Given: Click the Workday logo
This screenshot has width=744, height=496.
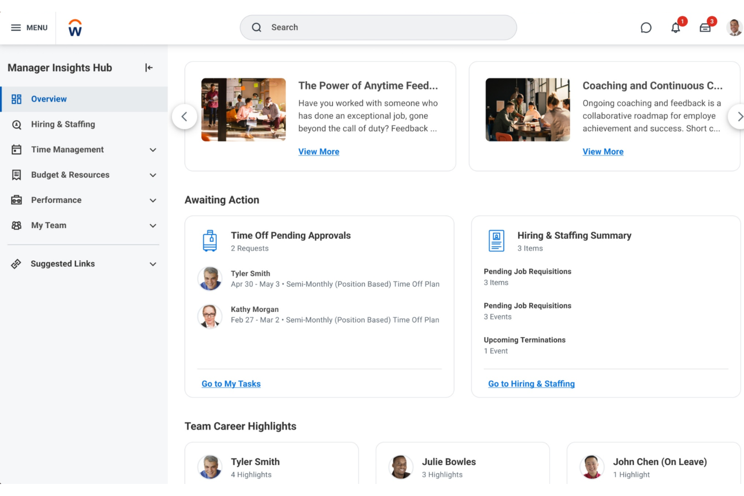Looking at the screenshot, I should click(x=75, y=28).
